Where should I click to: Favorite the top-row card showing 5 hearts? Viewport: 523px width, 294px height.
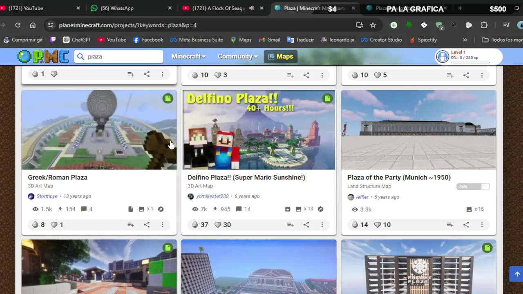click(x=378, y=75)
